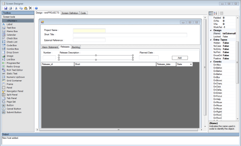Select the Check List tool
The height and width of the screenshot is (146, 241).
tap(18, 42)
